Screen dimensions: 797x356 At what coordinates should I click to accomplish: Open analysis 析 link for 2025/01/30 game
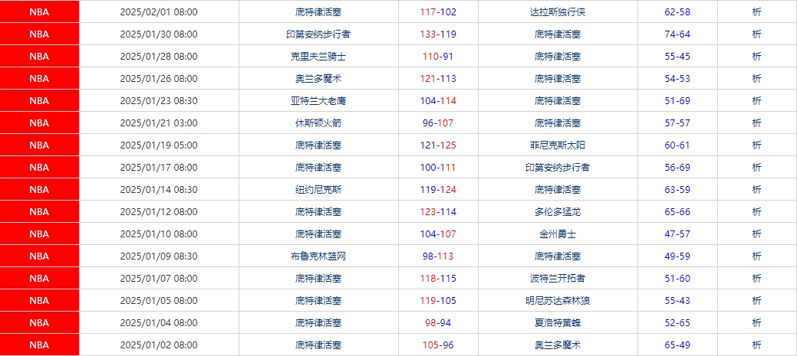click(757, 34)
